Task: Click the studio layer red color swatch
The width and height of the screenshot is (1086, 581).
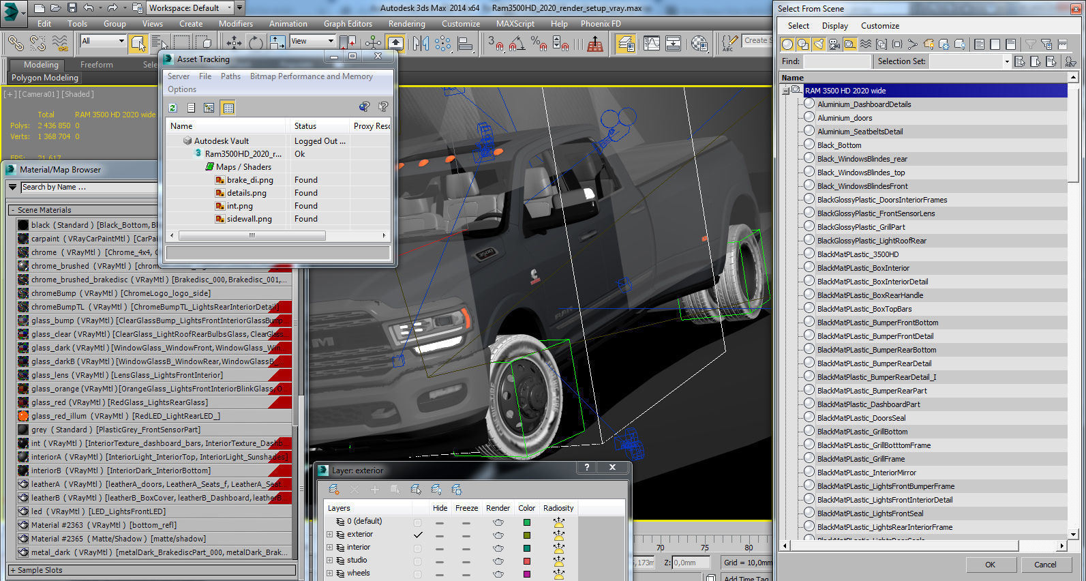Action: 526,561
